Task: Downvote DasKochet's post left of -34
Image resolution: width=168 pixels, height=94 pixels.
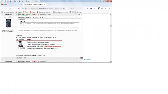Action: (76, 14)
